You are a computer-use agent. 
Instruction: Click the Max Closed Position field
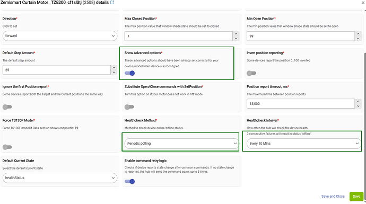click(x=178, y=36)
